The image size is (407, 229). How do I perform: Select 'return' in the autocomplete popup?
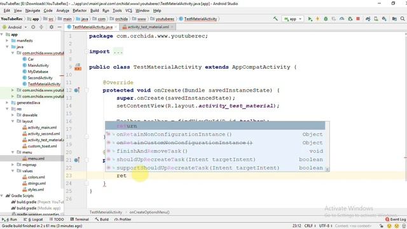(x=215, y=126)
